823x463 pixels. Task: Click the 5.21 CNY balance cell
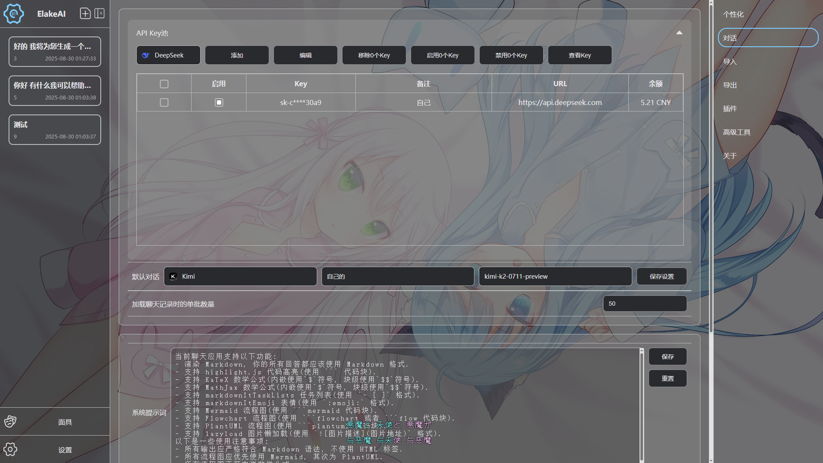[x=656, y=102]
